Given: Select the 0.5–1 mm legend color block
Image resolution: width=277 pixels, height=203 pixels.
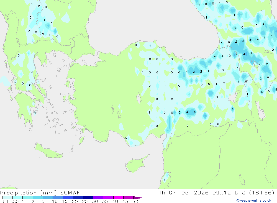Looking at the screenshot, I should click(x=18, y=197).
